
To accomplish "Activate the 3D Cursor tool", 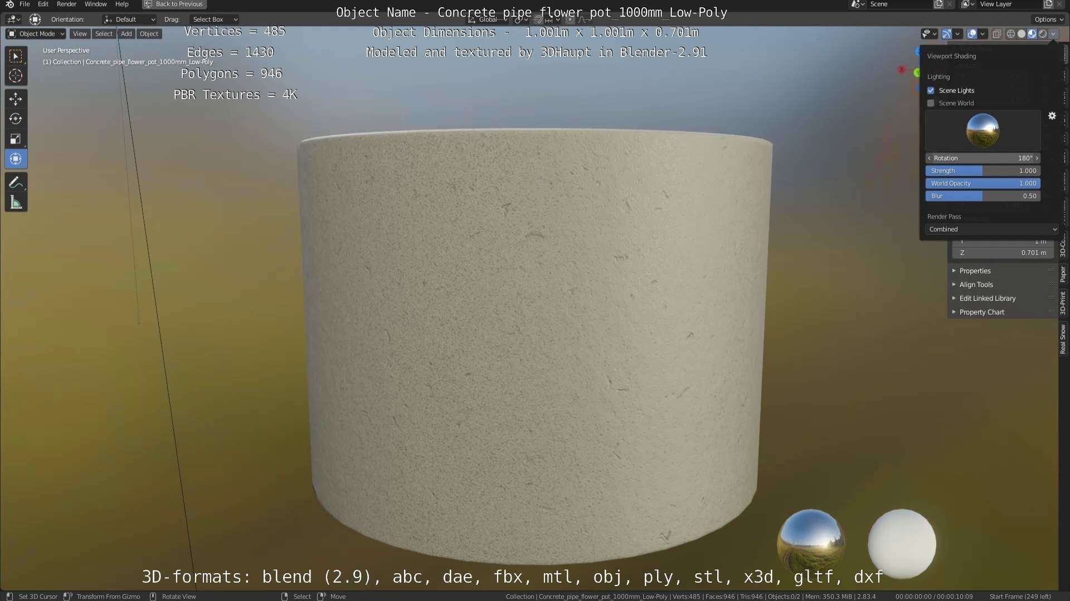I will (16, 76).
